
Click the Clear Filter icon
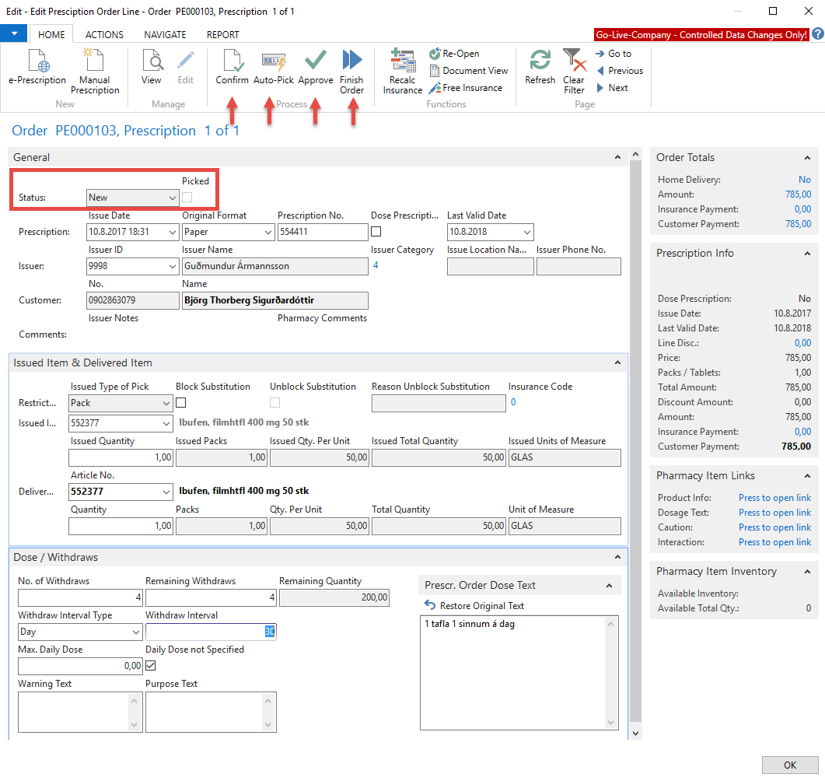(x=574, y=62)
